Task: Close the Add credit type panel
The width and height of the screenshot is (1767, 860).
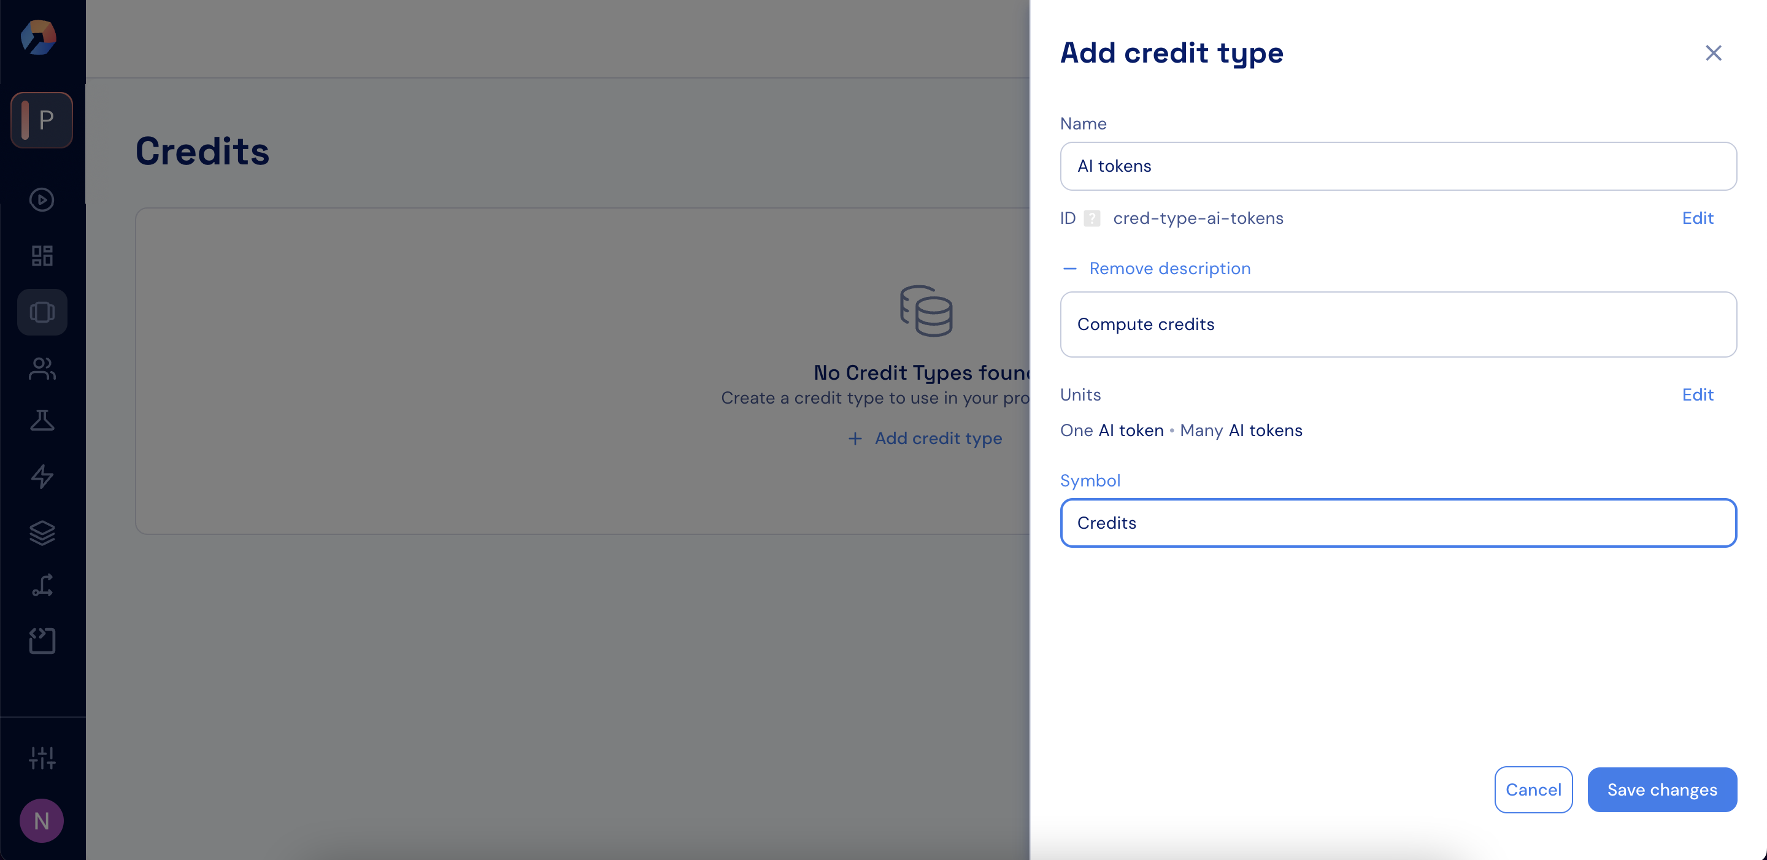Action: (x=1713, y=53)
